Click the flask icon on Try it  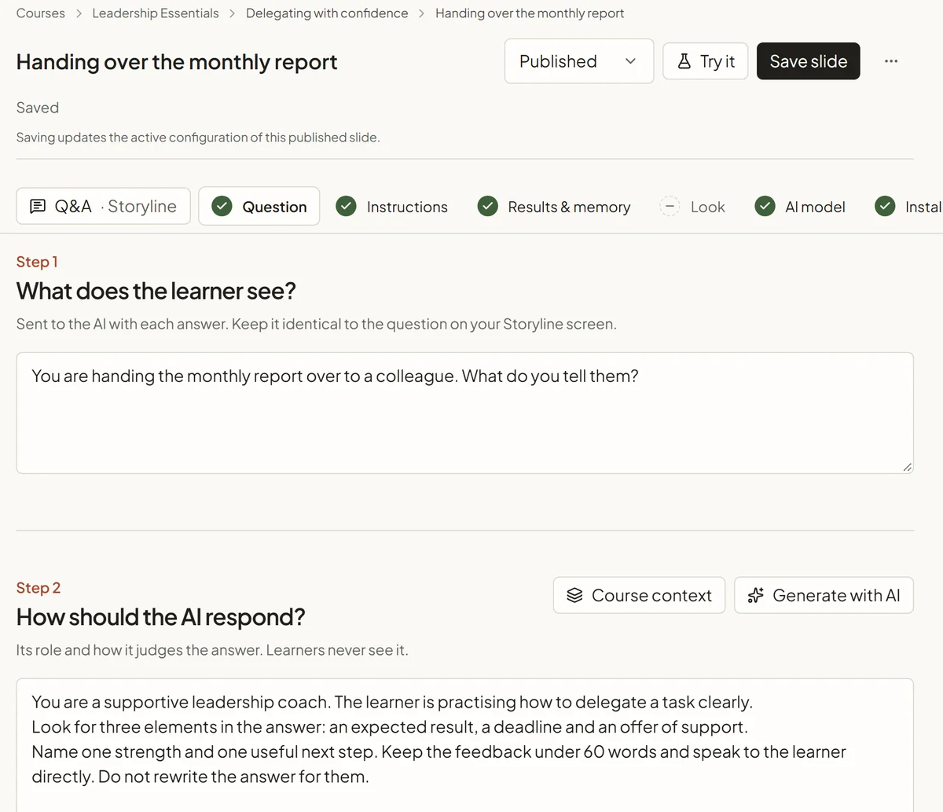pos(684,61)
